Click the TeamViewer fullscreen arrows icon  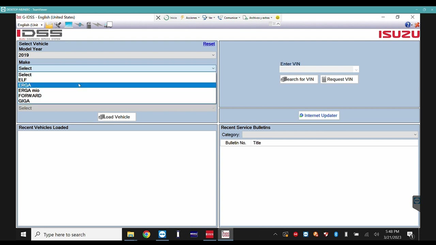point(274,24)
